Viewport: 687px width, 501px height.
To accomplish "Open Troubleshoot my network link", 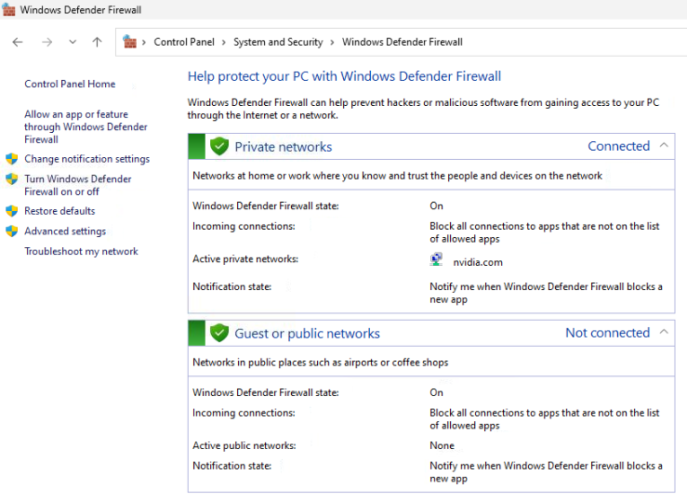I will 81,251.
